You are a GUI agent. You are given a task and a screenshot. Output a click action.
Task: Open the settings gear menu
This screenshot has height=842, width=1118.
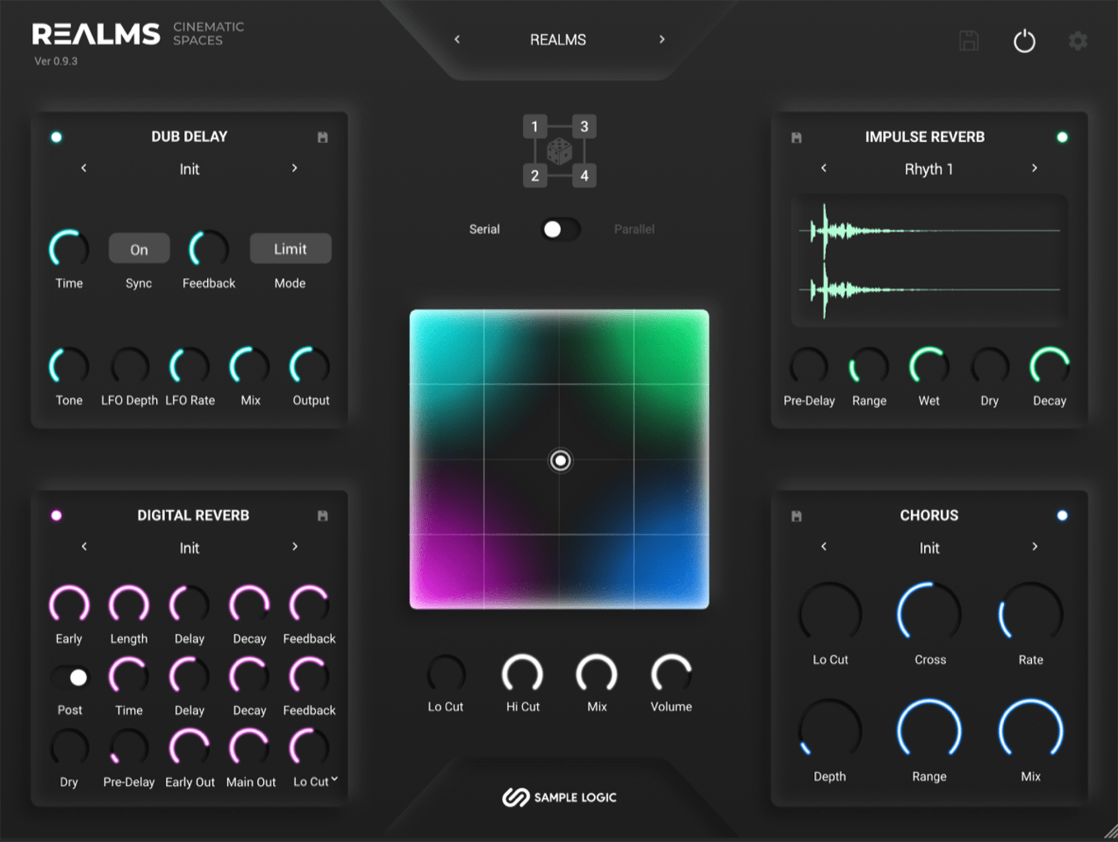click(x=1078, y=40)
